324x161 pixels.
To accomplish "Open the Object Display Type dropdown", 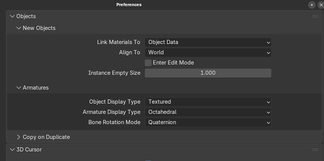I will click(208, 102).
